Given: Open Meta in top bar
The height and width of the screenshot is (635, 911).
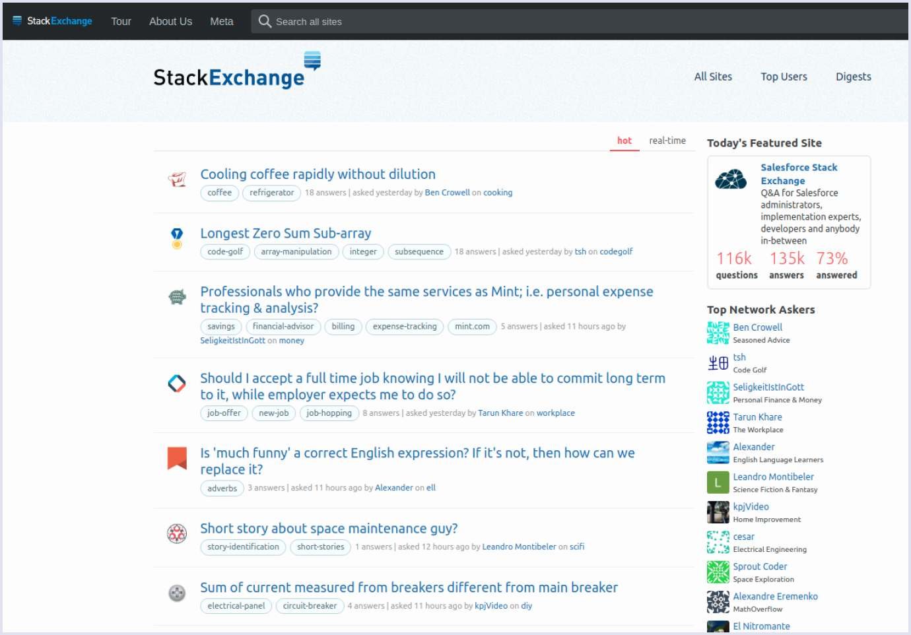Looking at the screenshot, I should (222, 21).
